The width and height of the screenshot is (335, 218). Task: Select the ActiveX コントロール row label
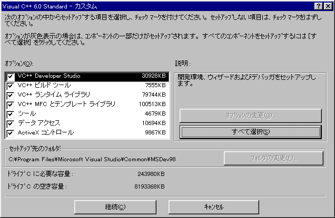coord(46,132)
